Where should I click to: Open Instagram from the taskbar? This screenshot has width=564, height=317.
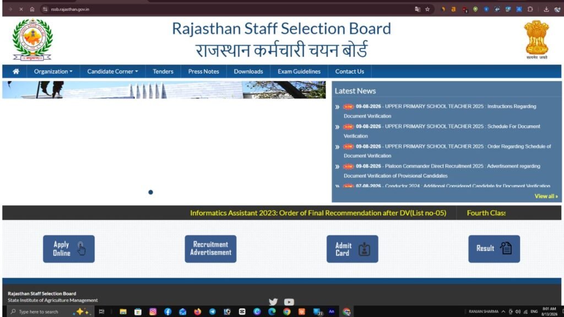153,311
